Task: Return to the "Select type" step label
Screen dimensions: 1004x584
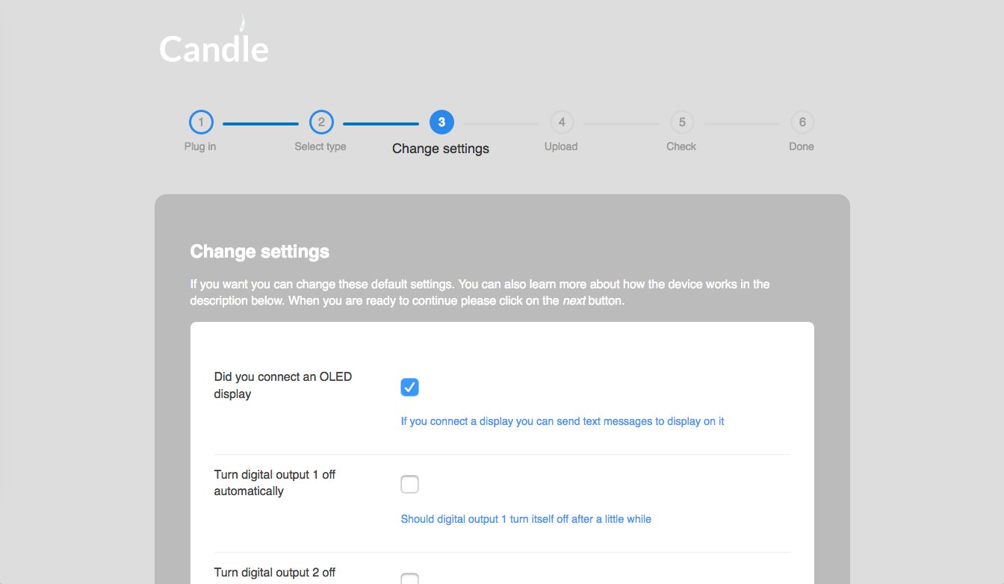Action: point(320,146)
